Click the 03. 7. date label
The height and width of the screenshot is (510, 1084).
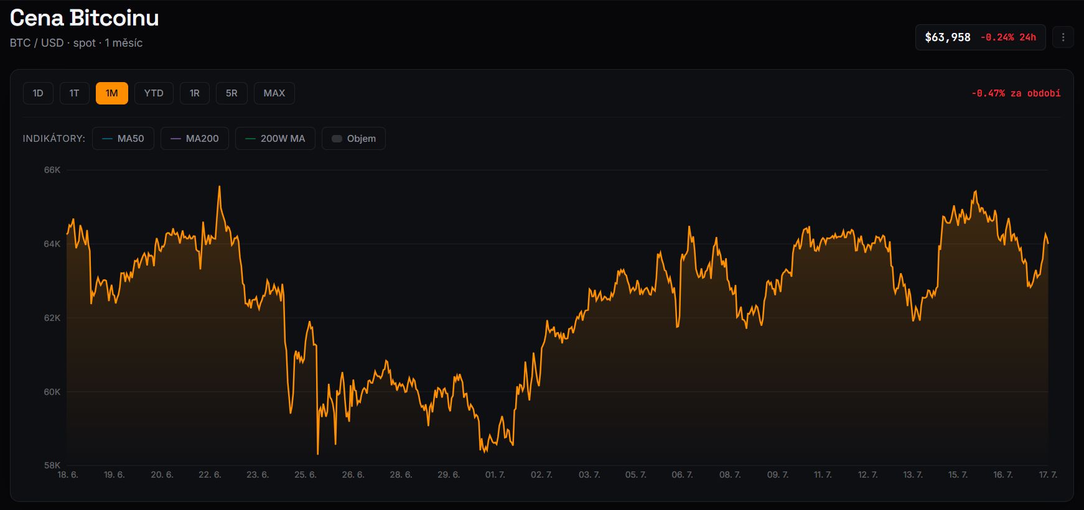tap(589, 475)
